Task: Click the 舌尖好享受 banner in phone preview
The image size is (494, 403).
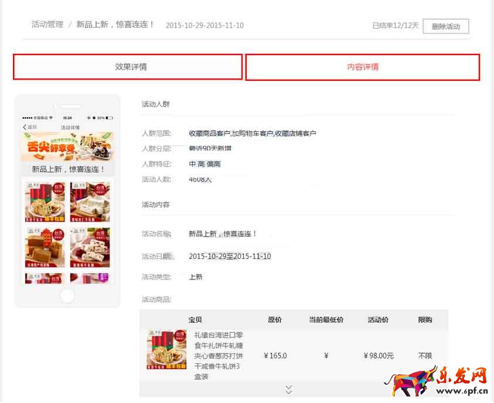Action: coord(67,146)
